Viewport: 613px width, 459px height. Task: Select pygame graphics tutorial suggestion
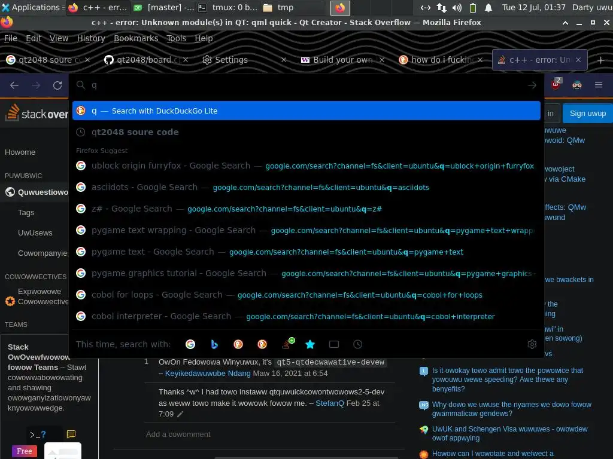point(306,273)
